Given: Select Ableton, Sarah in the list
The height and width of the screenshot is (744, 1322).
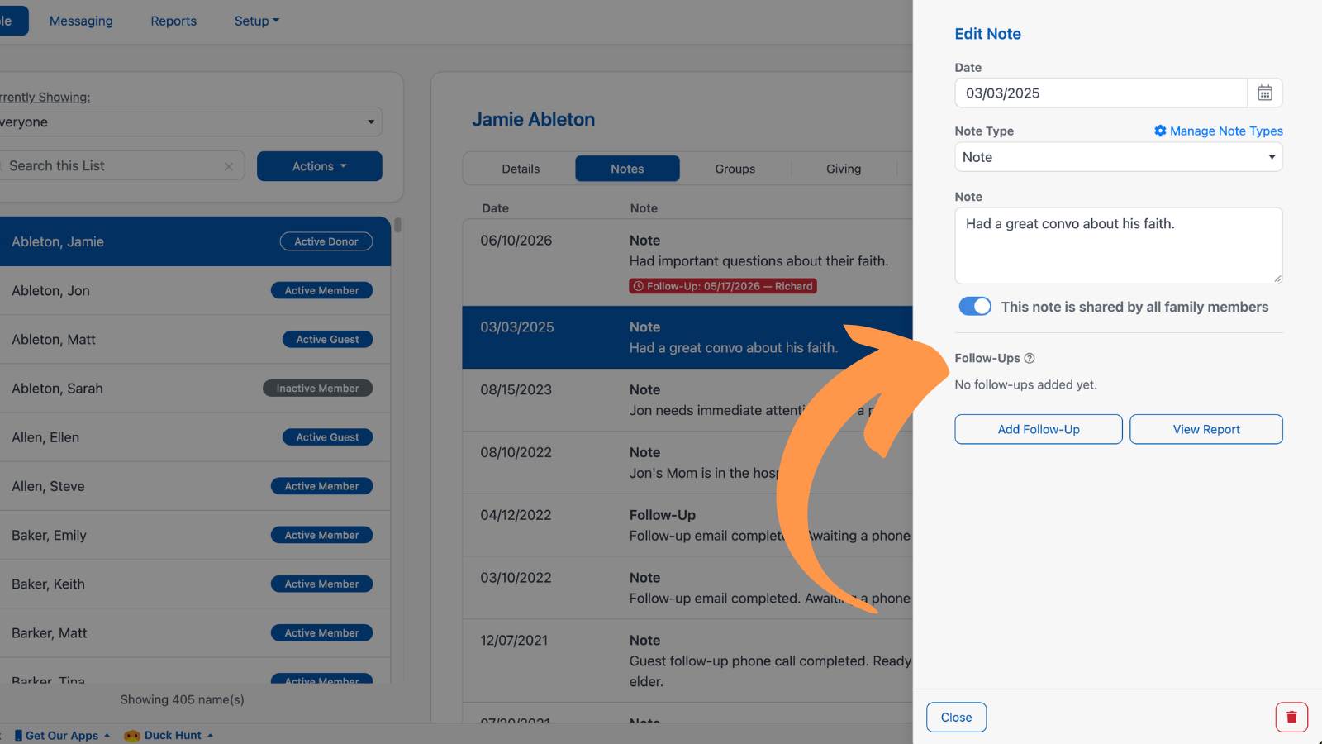Looking at the screenshot, I should (x=195, y=388).
